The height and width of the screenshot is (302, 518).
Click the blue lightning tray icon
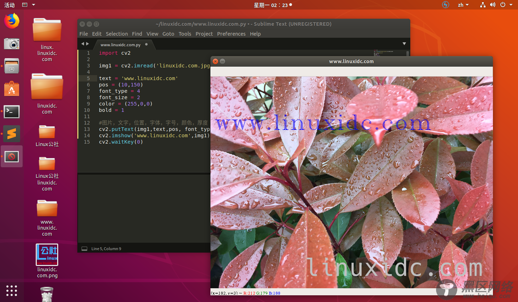pos(446,5)
